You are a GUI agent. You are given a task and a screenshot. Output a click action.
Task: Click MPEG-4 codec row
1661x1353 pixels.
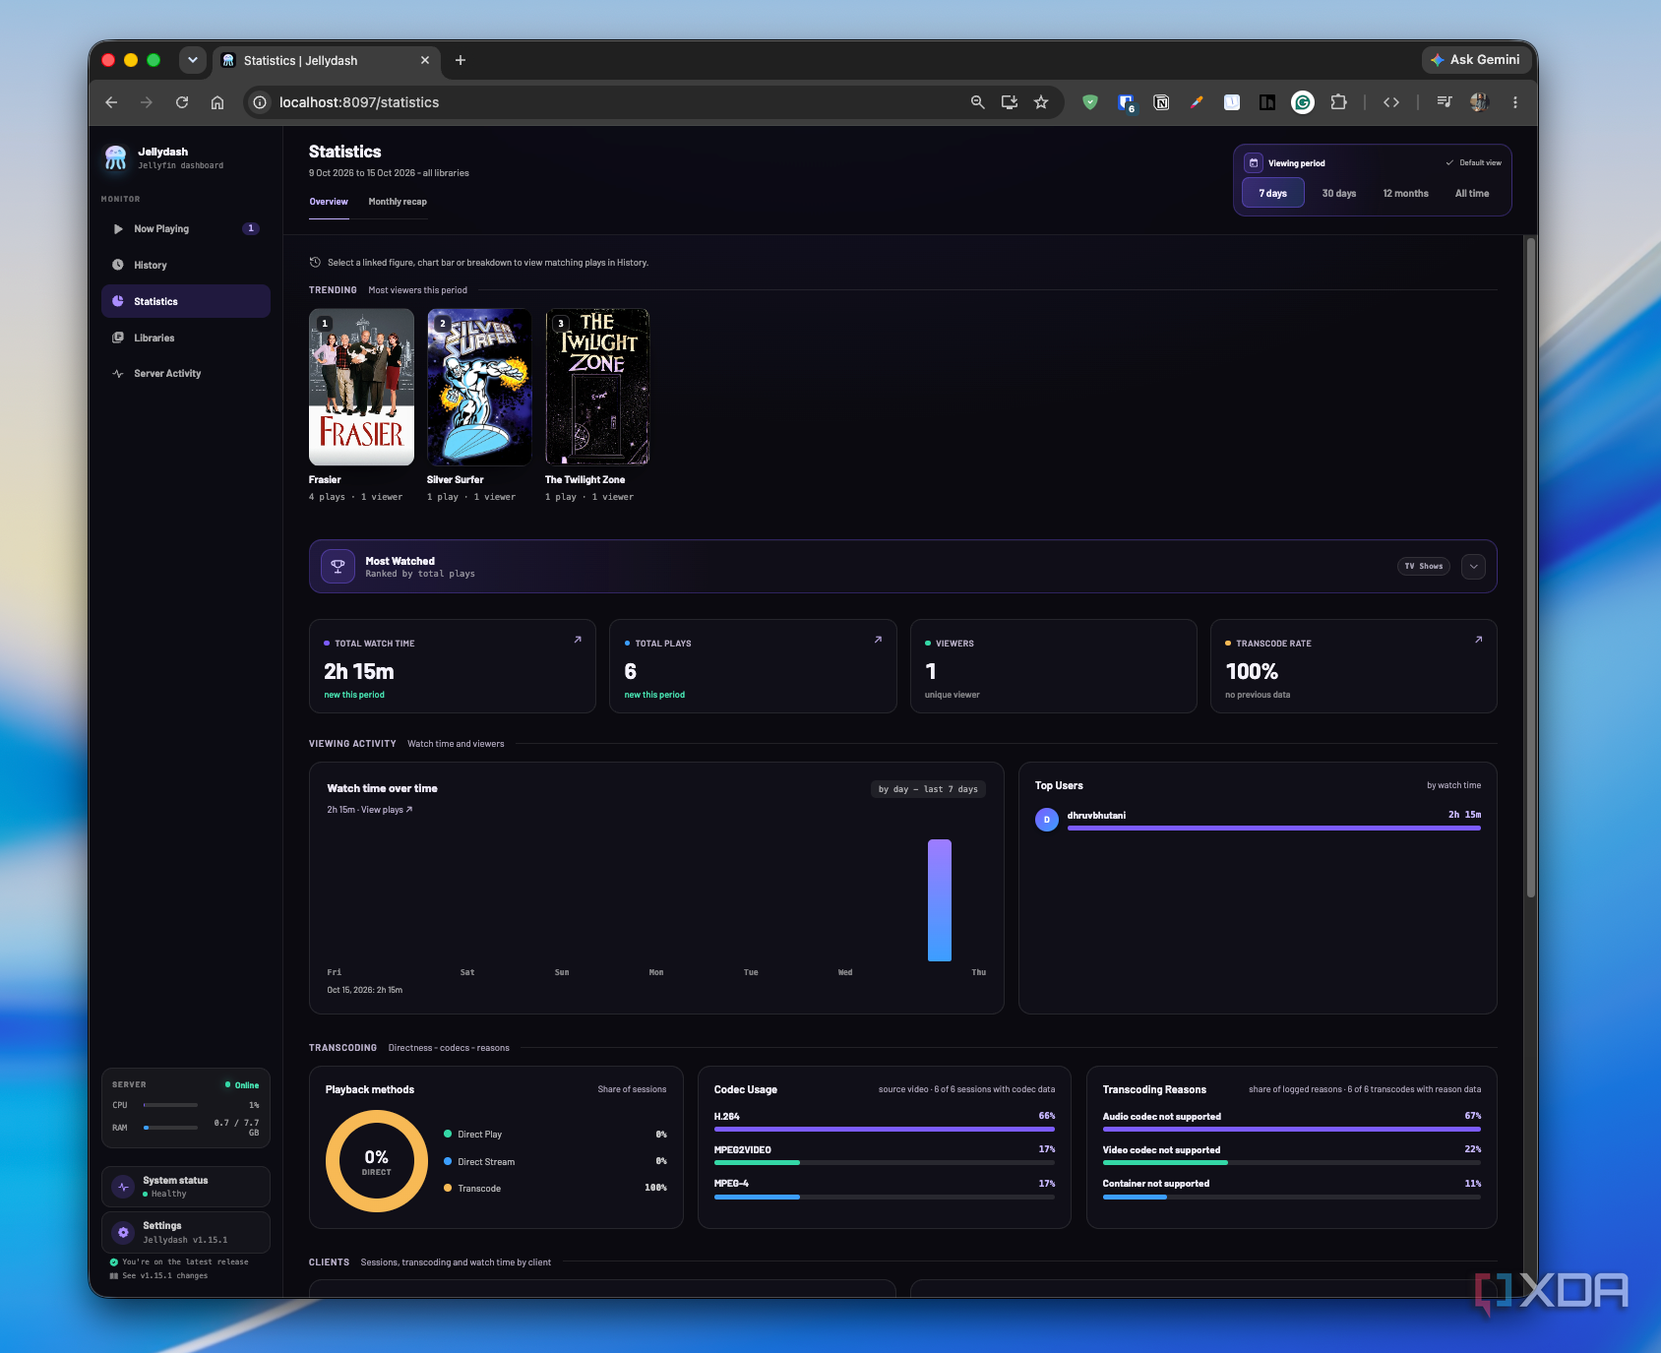(x=884, y=1190)
